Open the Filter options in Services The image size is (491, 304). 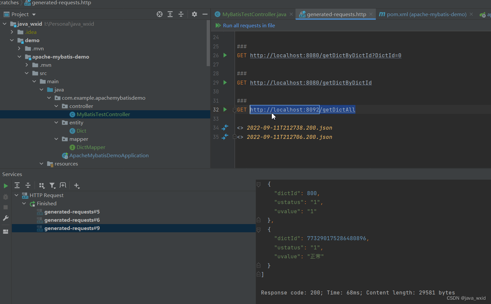pyautogui.click(x=52, y=186)
